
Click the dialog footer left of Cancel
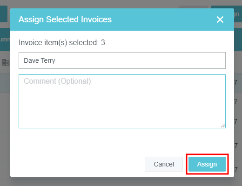tap(78, 164)
